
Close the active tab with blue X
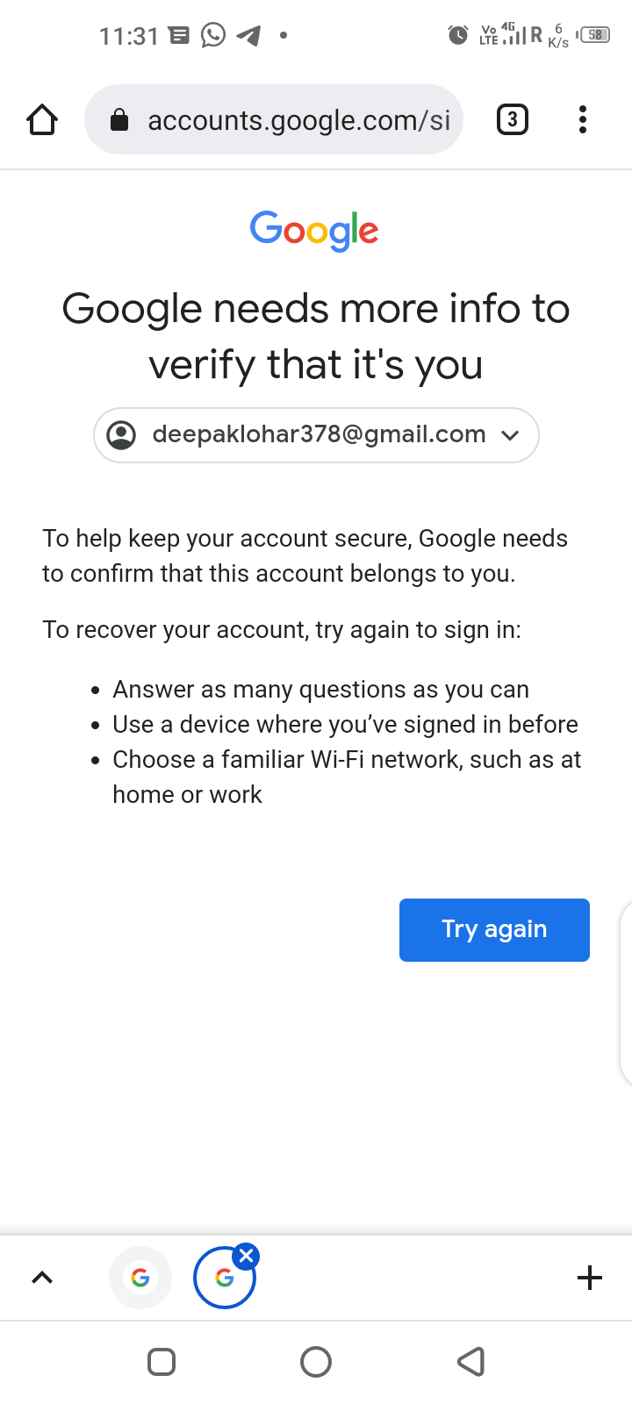[x=247, y=1256]
